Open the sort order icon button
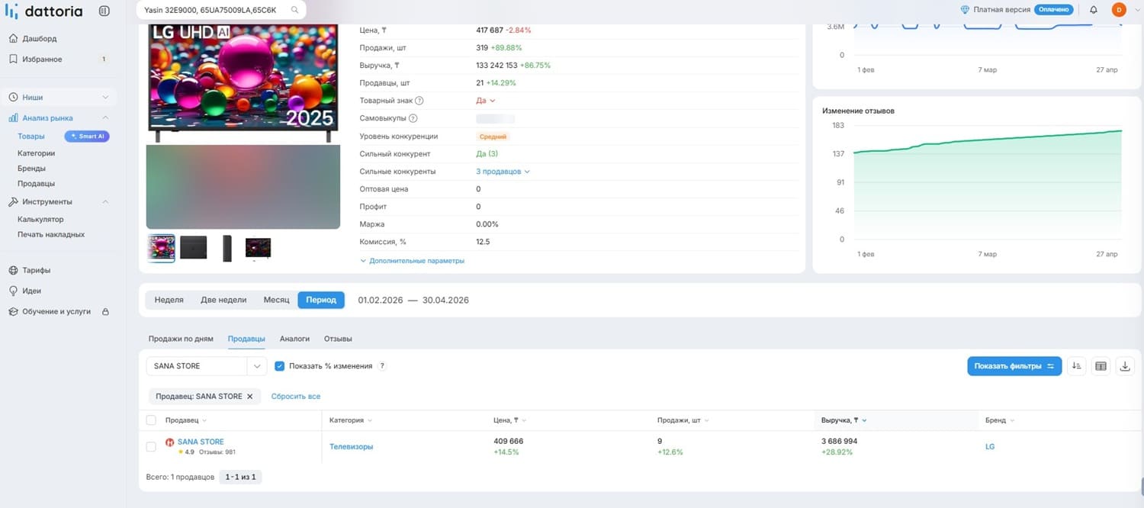The image size is (1144, 508). (1076, 366)
